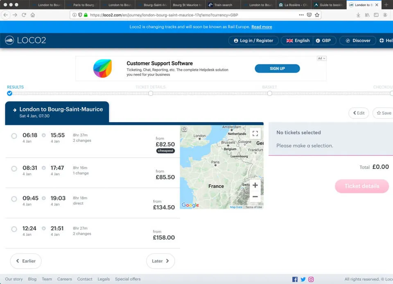Click the Log in / Register button
This screenshot has height=284, width=393.
click(x=253, y=41)
